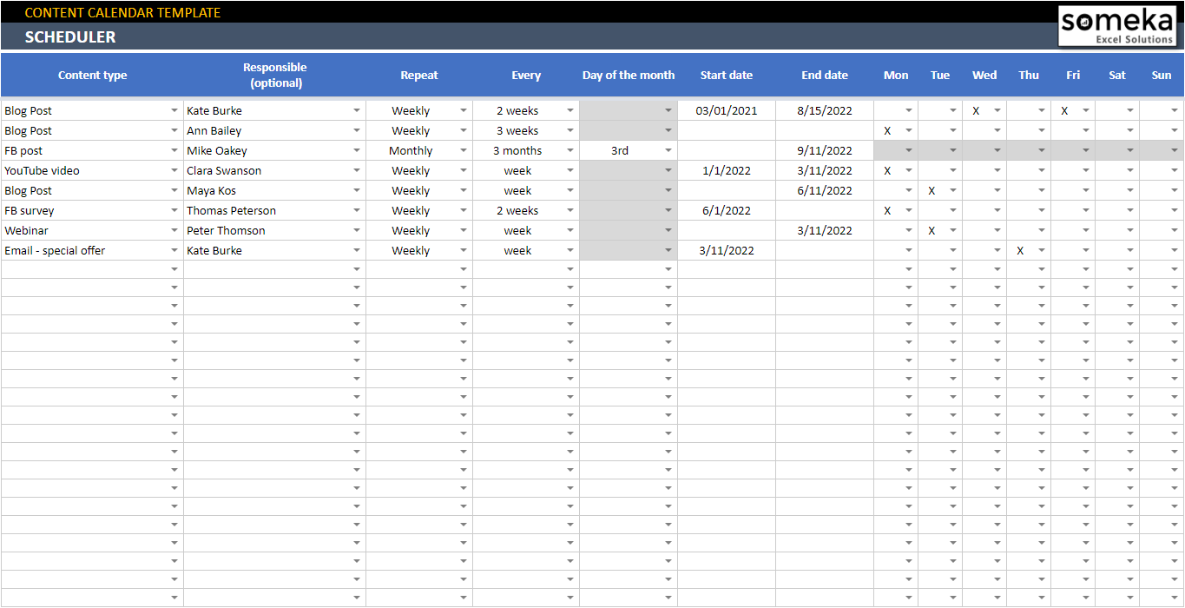
Task: Click the Content type column header
Action: pyautogui.click(x=92, y=76)
